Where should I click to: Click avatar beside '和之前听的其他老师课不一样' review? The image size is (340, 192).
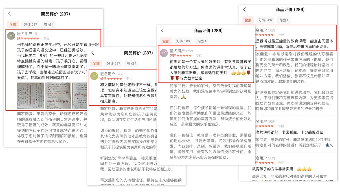[94, 76]
